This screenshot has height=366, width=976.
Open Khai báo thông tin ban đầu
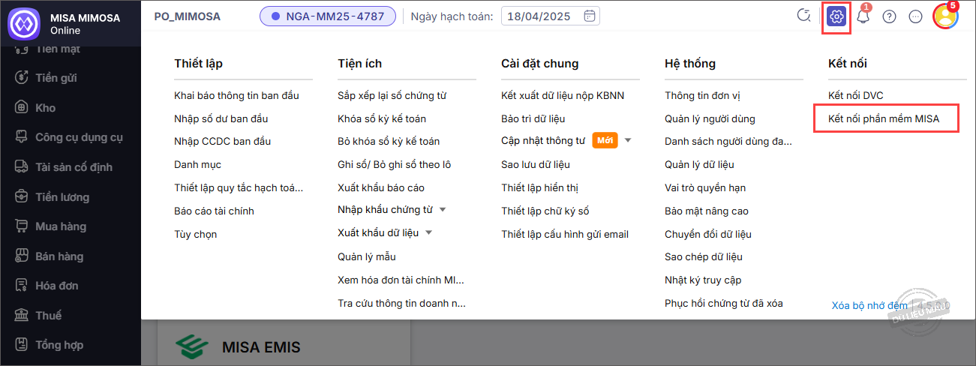236,95
